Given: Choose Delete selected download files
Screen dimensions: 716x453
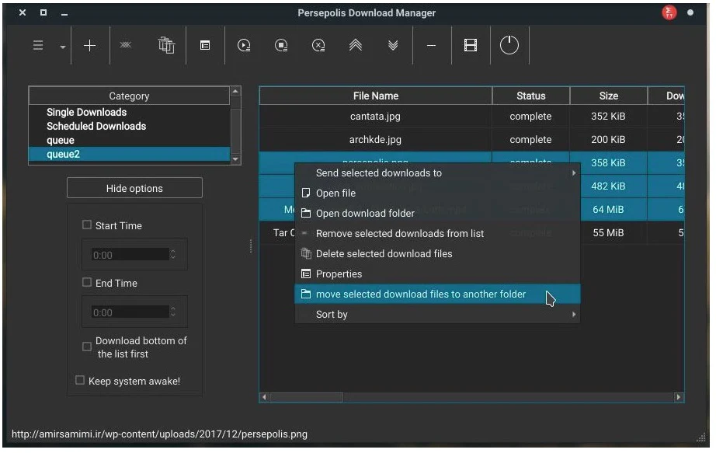Looking at the screenshot, I should pyautogui.click(x=437, y=254).
